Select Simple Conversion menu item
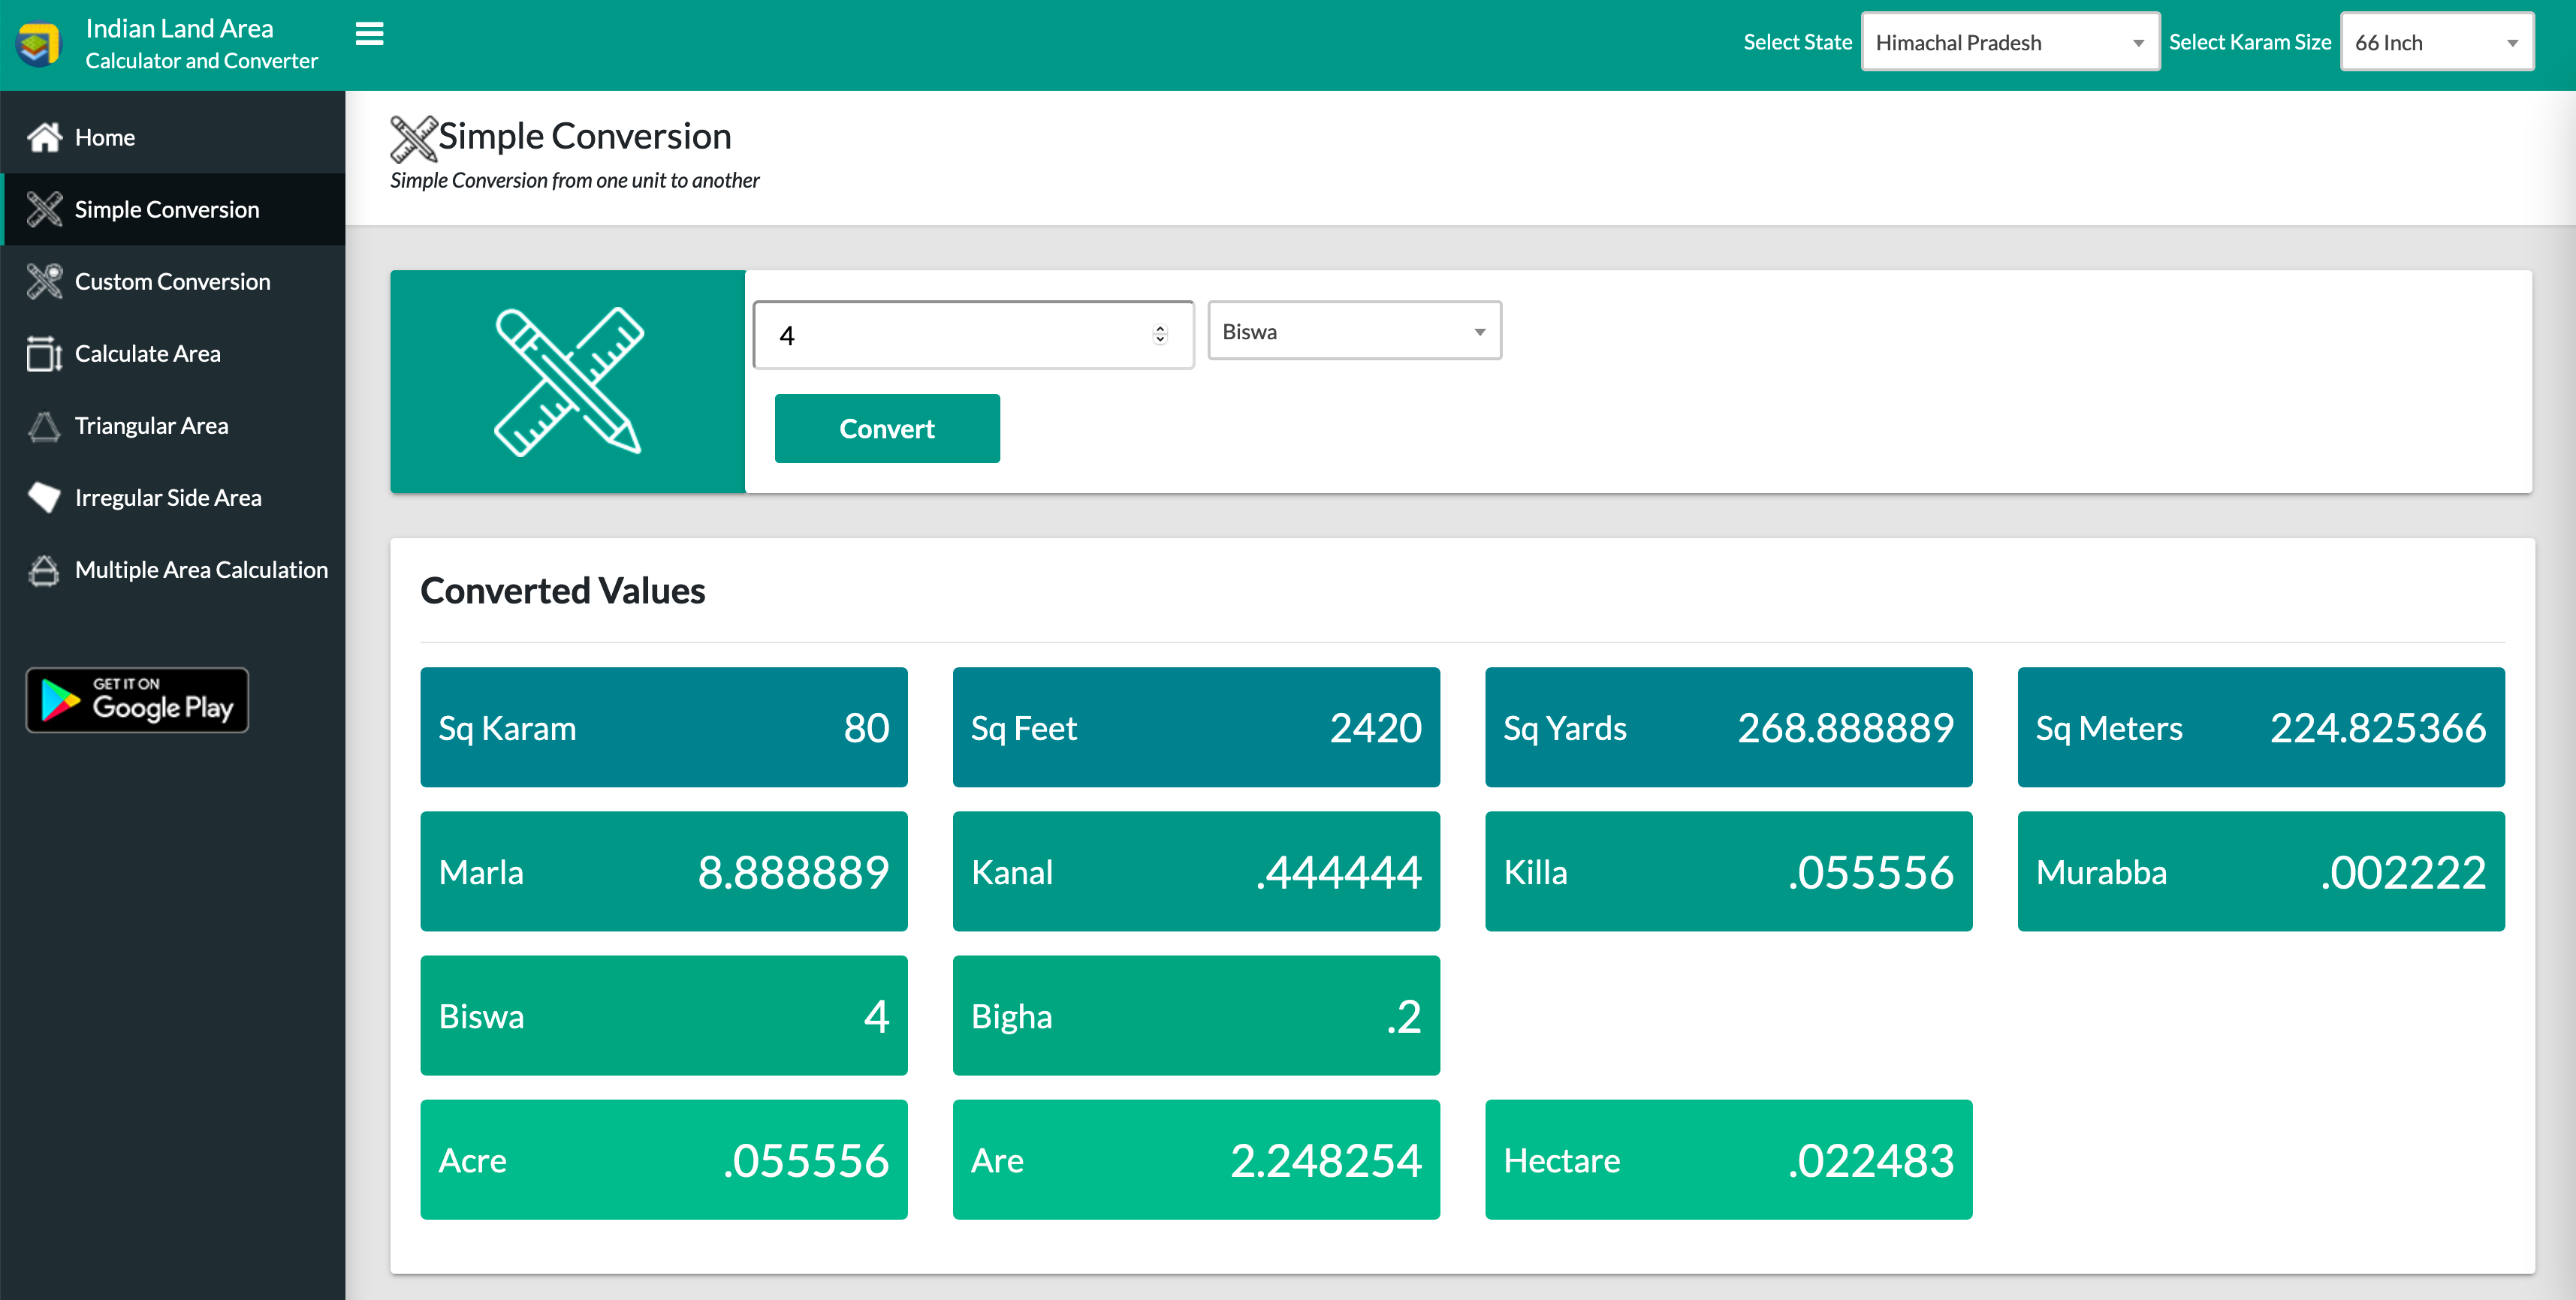This screenshot has width=2576, height=1300. (173, 209)
